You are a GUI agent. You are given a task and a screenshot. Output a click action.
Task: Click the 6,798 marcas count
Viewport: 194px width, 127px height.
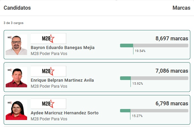point(172,103)
